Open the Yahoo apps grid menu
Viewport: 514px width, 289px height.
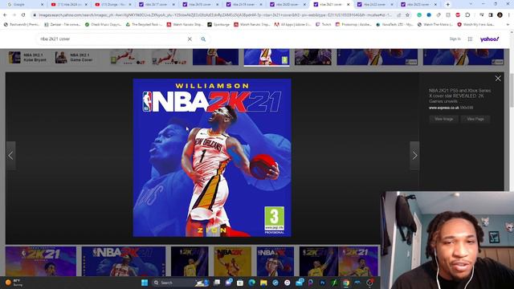click(x=470, y=39)
